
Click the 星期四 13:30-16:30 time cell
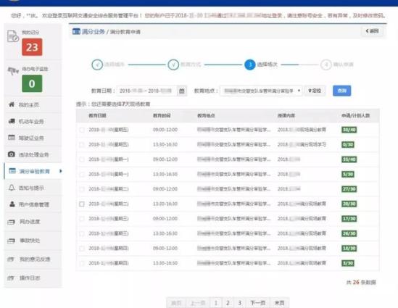pyautogui.click(x=165, y=263)
